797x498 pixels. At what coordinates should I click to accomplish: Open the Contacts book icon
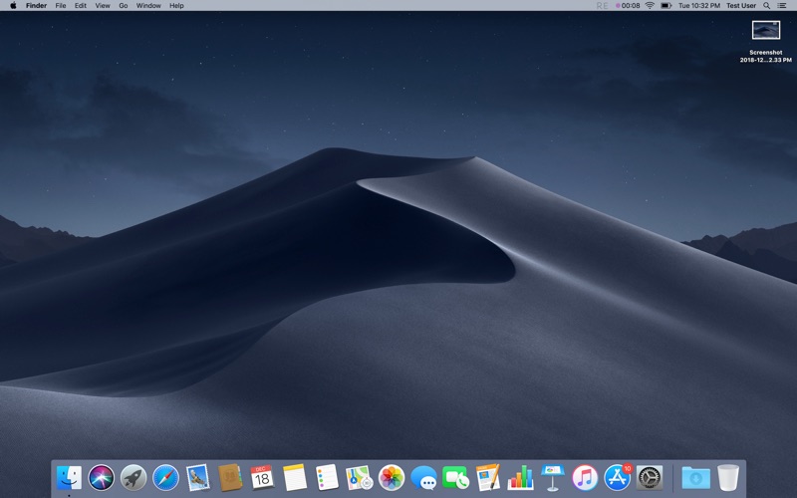pos(230,478)
